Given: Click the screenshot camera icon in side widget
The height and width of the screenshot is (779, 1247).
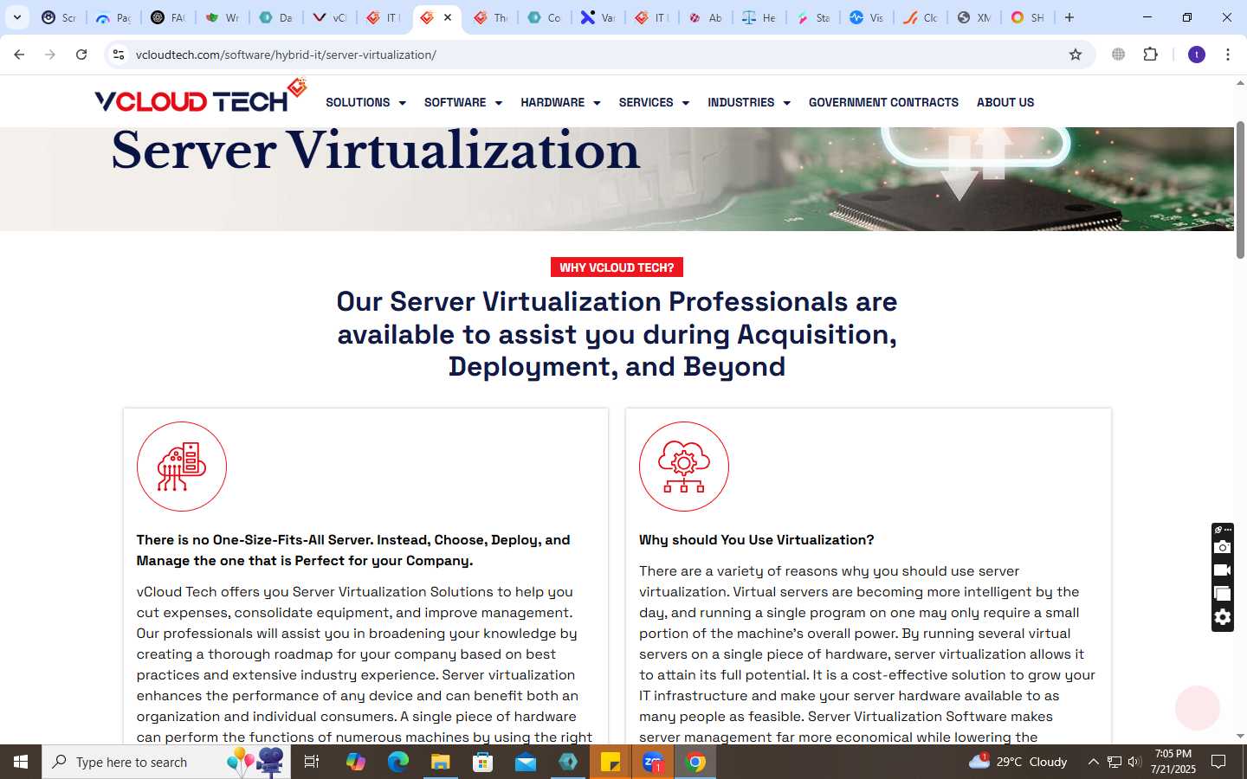Looking at the screenshot, I should 1223,547.
